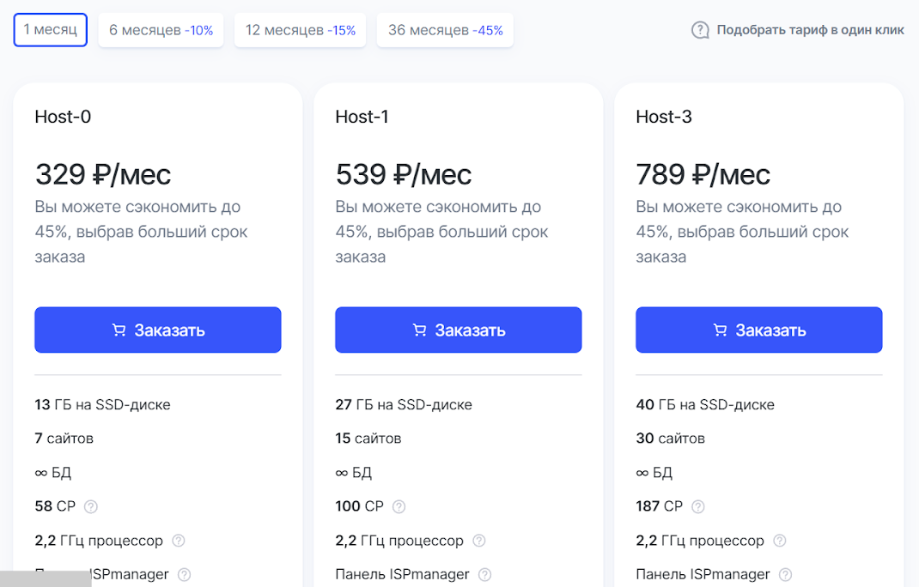Click 2,2 ГГц процессор in Host-1

coord(399,541)
